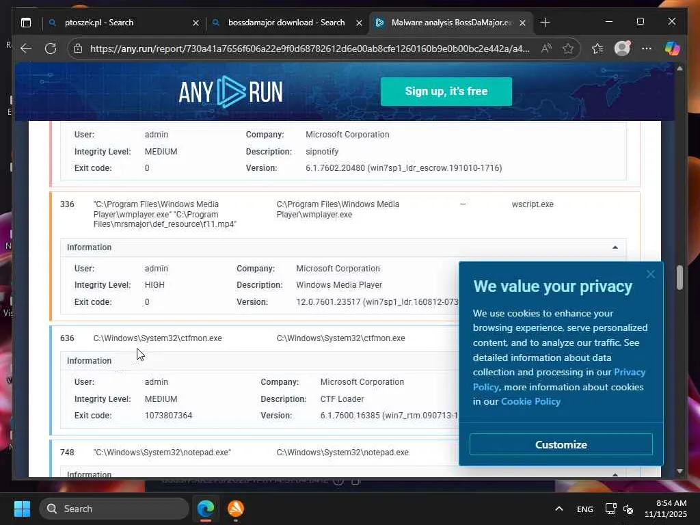Open the orange app in taskbar
Image resolution: width=700 pixels, height=525 pixels.
(x=235, y=509)
